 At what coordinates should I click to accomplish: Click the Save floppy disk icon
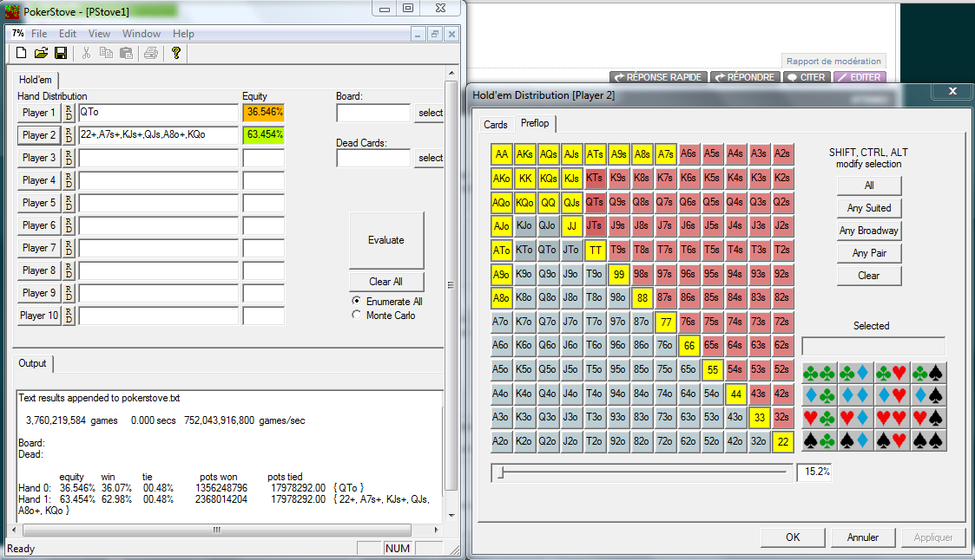[x=61, y=54]
